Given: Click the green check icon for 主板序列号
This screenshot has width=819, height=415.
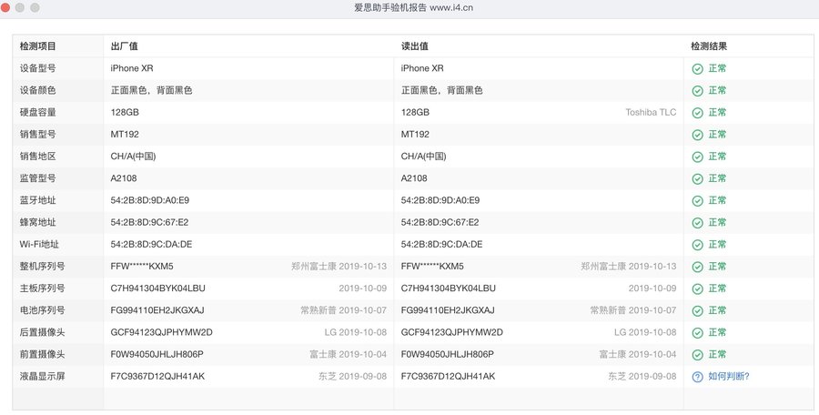Looking at the screenshot, I should tap(697, 289).
